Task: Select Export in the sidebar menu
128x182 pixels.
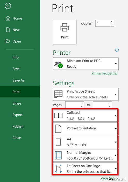Action: (18, 115)
